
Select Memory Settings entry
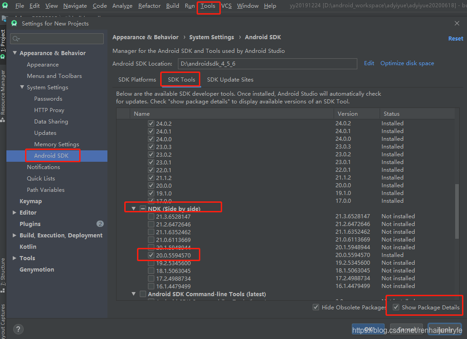point(56,144)
